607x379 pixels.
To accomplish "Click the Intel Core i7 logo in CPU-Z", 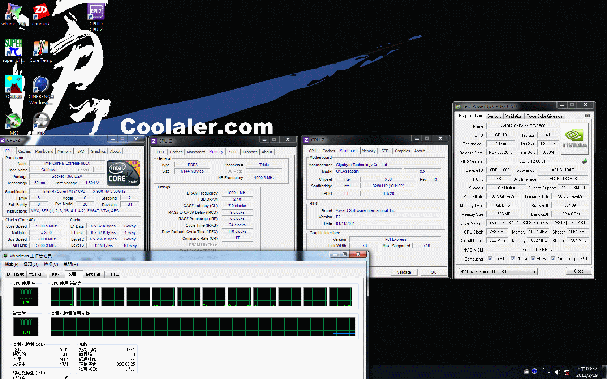I will (123, 173).
